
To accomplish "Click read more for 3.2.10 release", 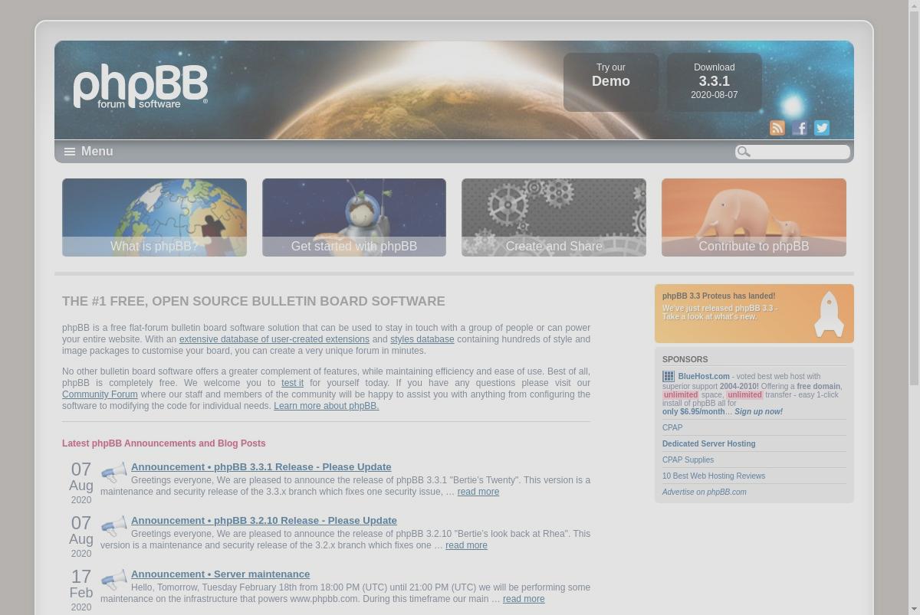I will coord(466,545).
